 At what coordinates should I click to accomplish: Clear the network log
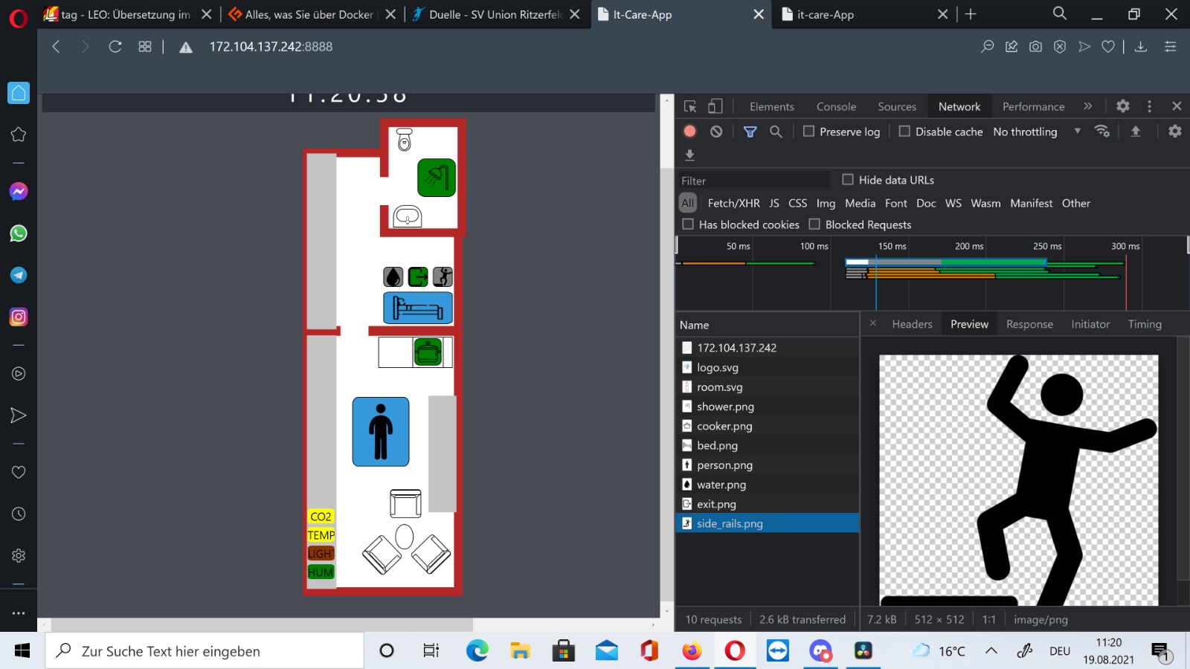click(x=715, y=132)
